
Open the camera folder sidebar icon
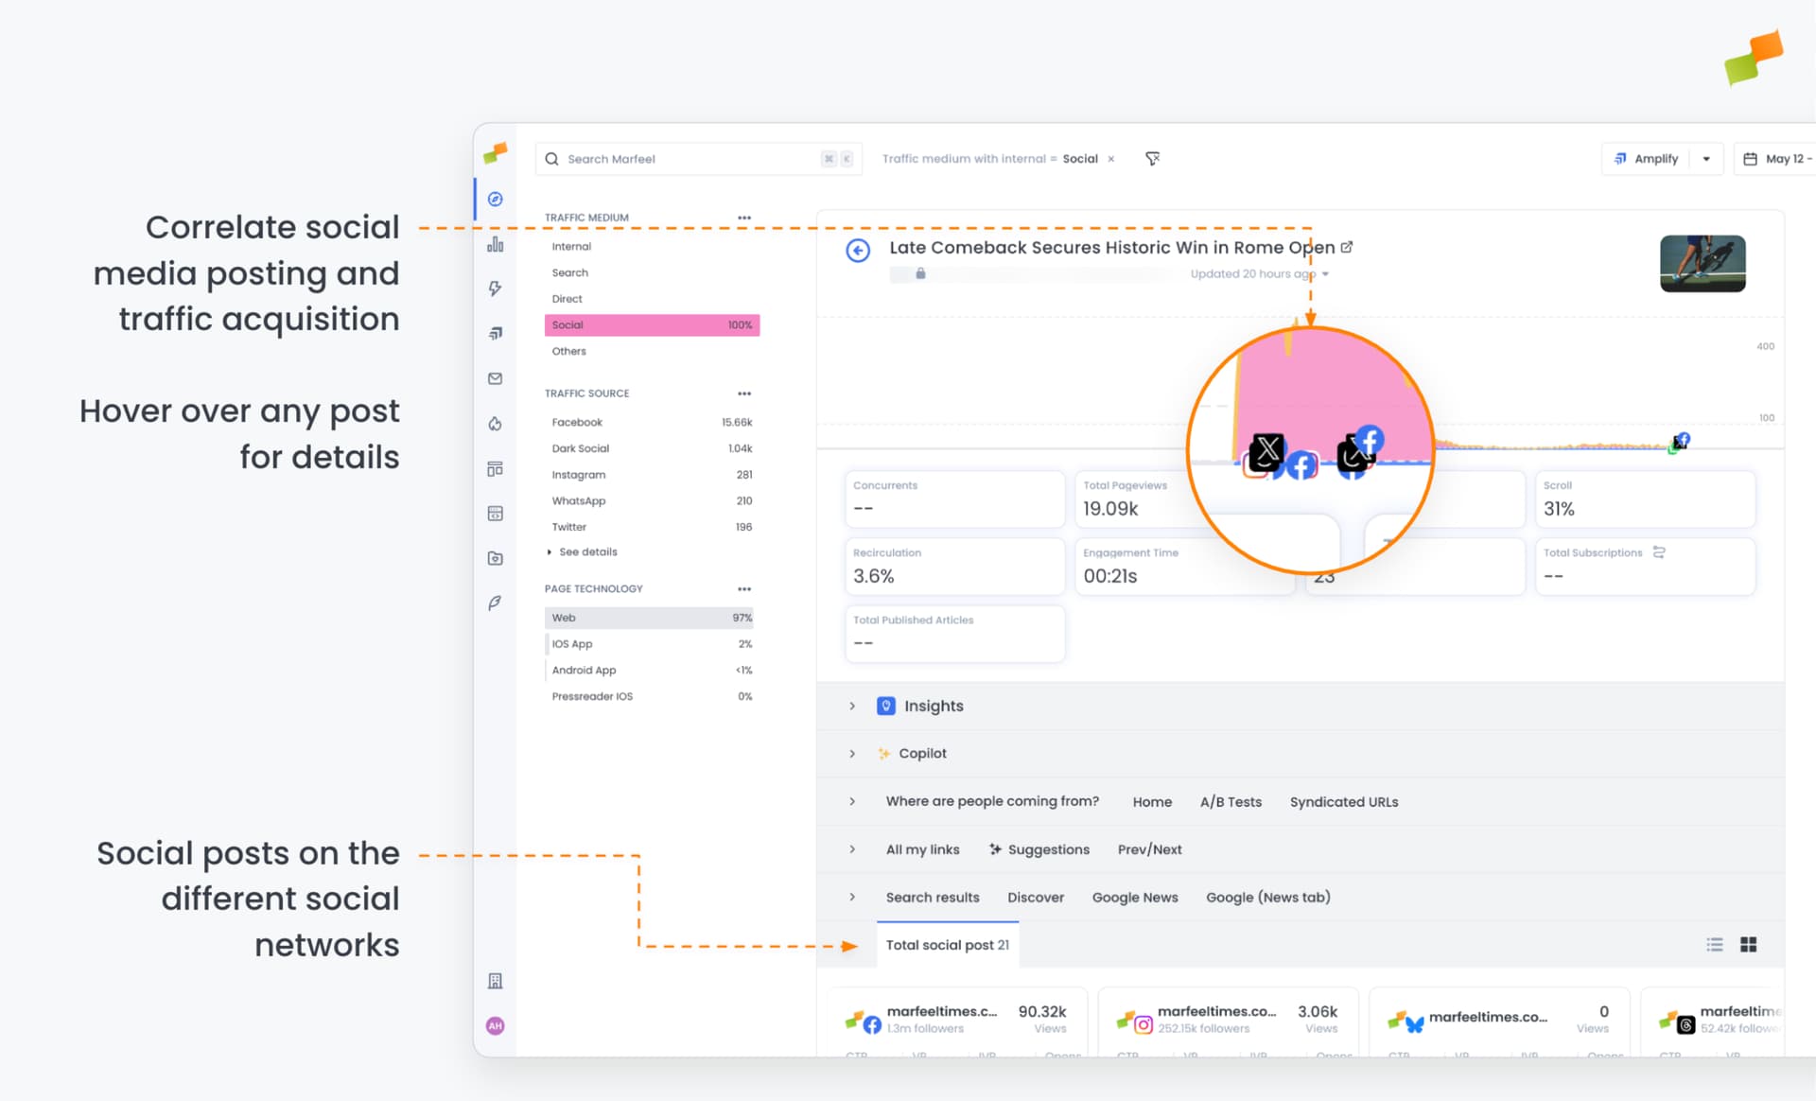coord(495,558)
